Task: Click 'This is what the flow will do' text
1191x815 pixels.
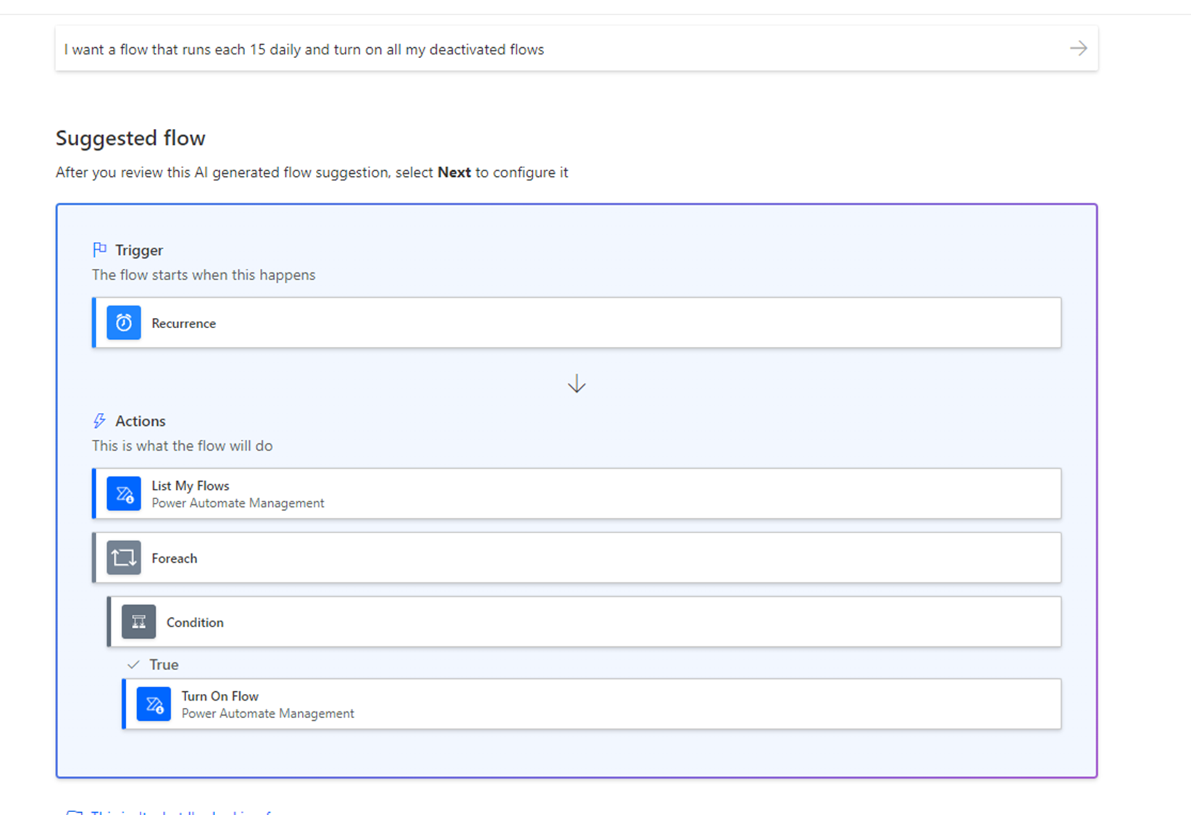Action: point(183,446)
